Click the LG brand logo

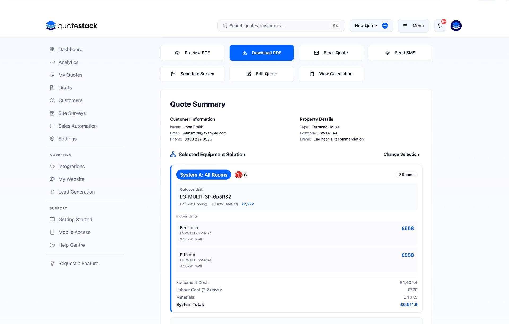pyautogui.click(x=241, y=175)
